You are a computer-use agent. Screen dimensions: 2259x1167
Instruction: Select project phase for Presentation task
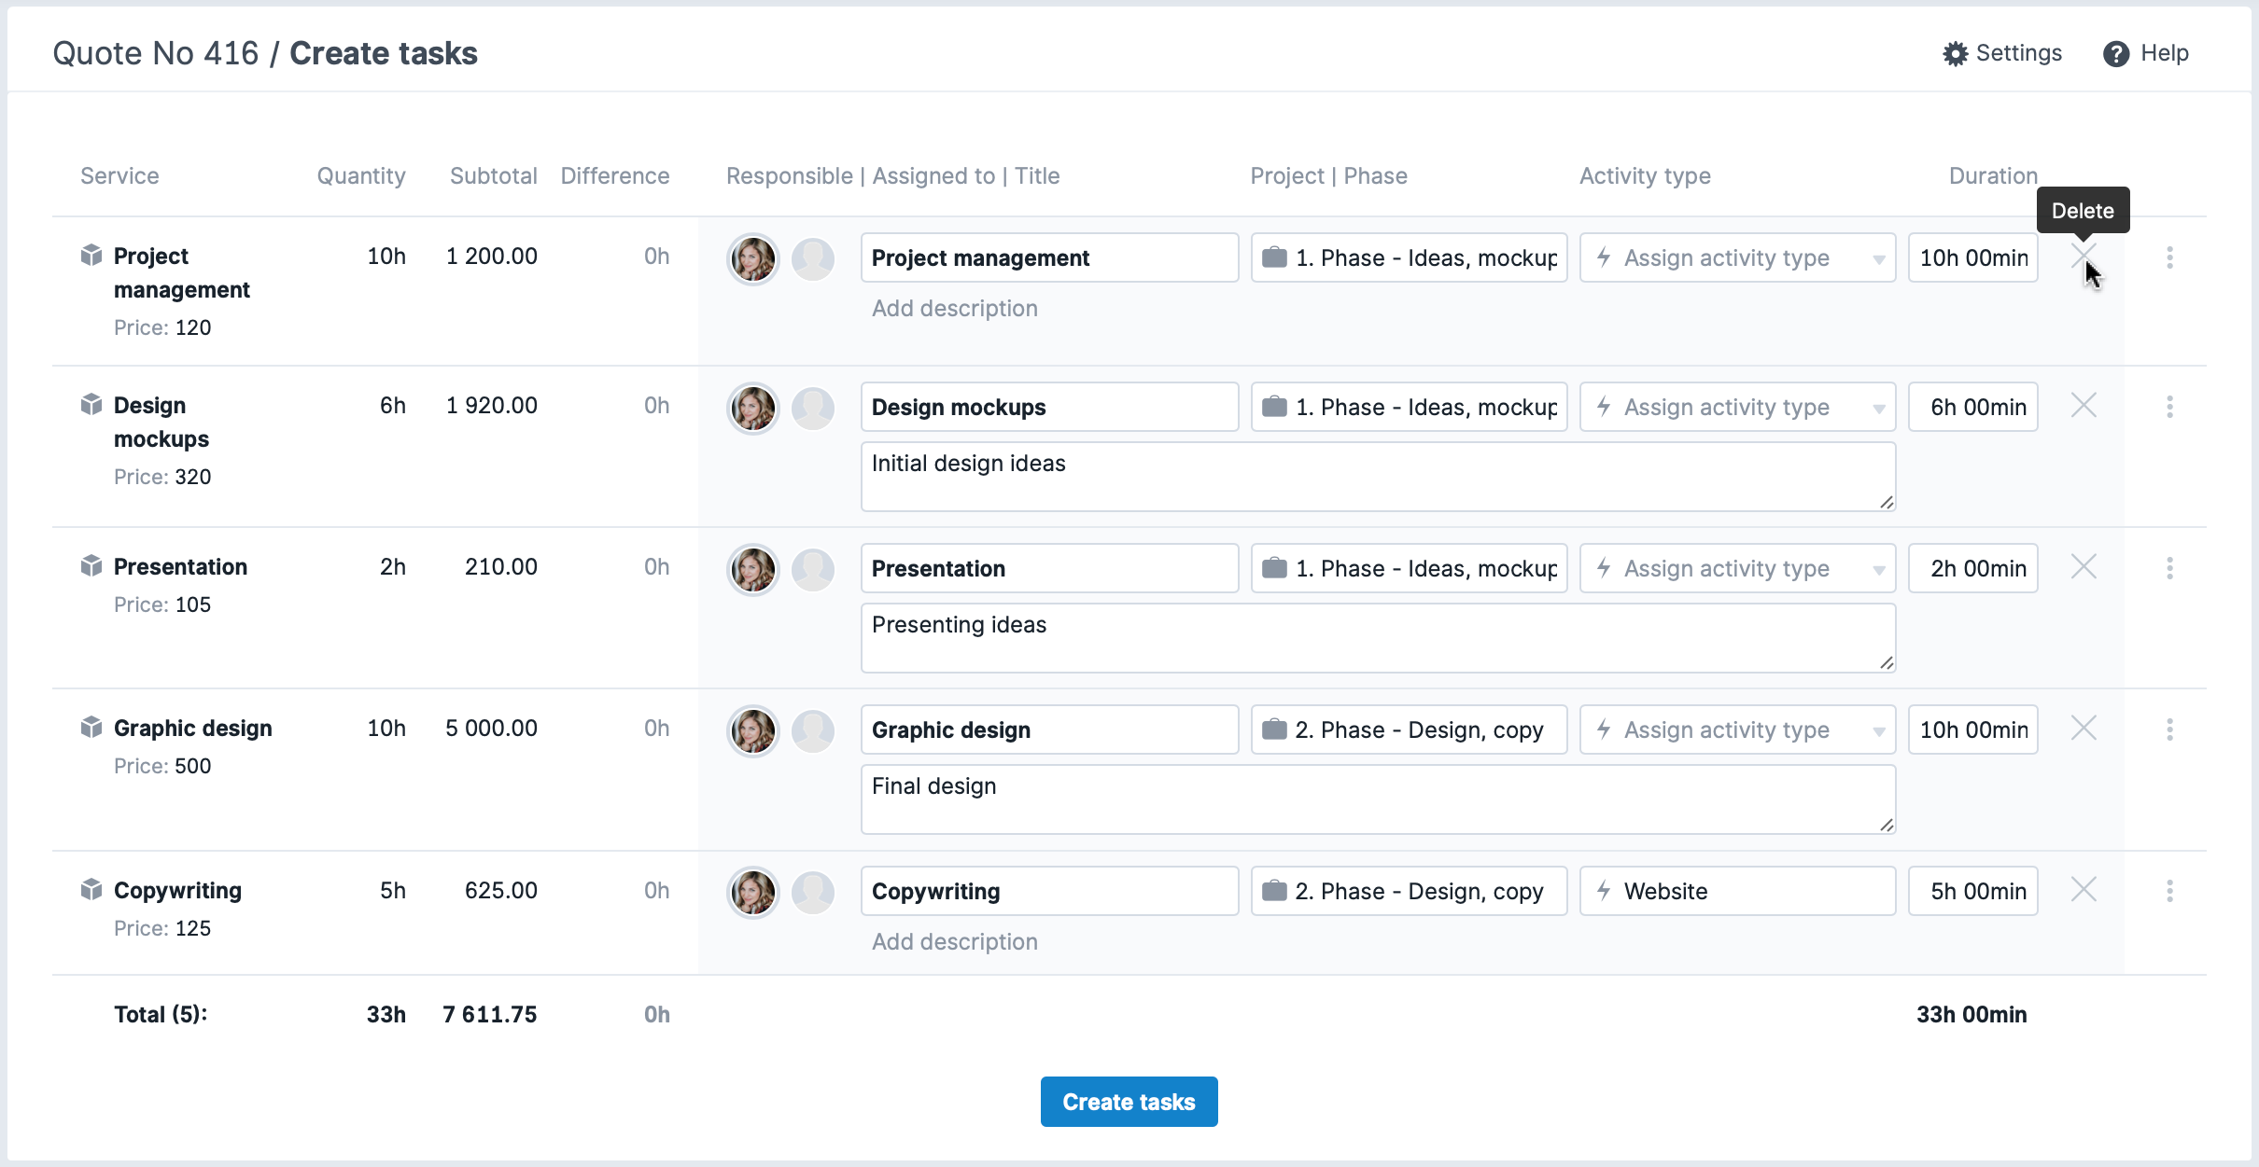(x=1409, y=568)
